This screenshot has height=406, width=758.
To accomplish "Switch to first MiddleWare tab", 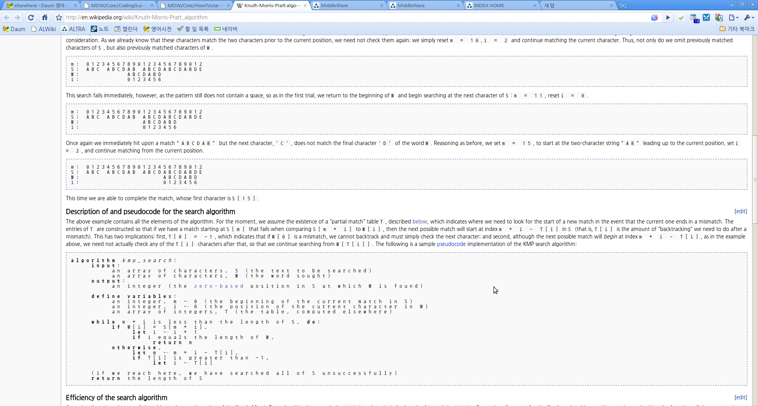I will [347, 6].
